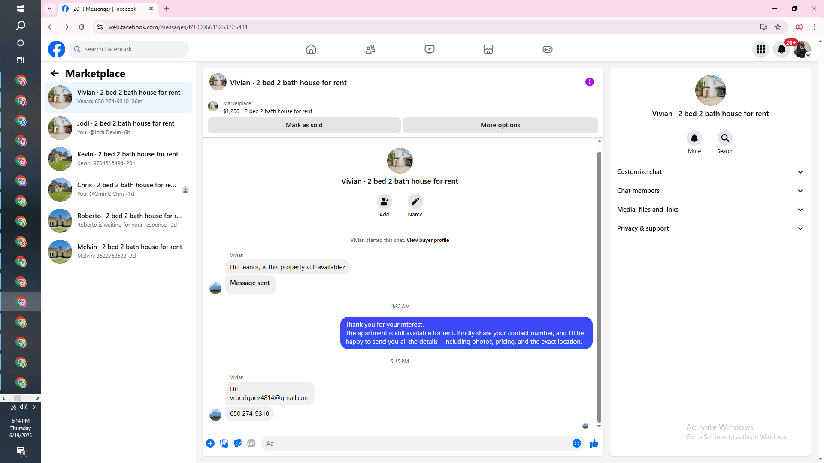Click the chat scrollbar
824x463 pixels.
point(599,287)
